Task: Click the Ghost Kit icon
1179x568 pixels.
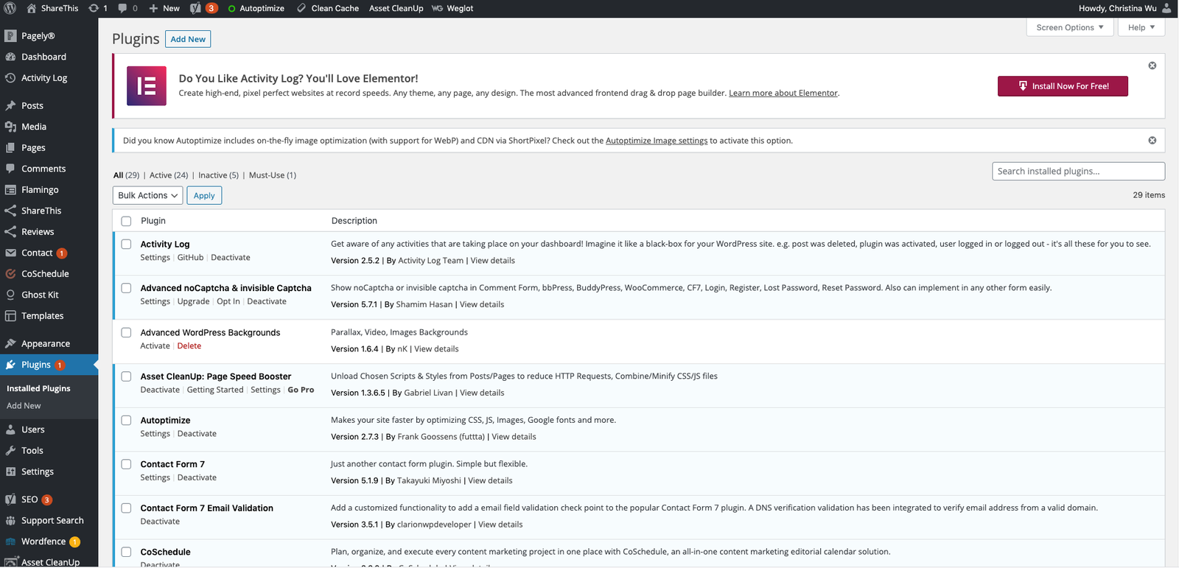Action: [10, 295]
